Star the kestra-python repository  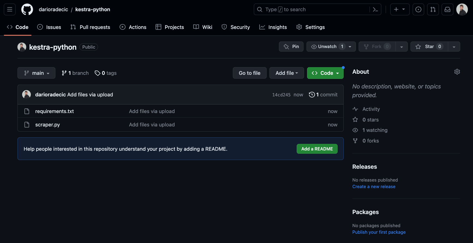click(x=429, y=46)
